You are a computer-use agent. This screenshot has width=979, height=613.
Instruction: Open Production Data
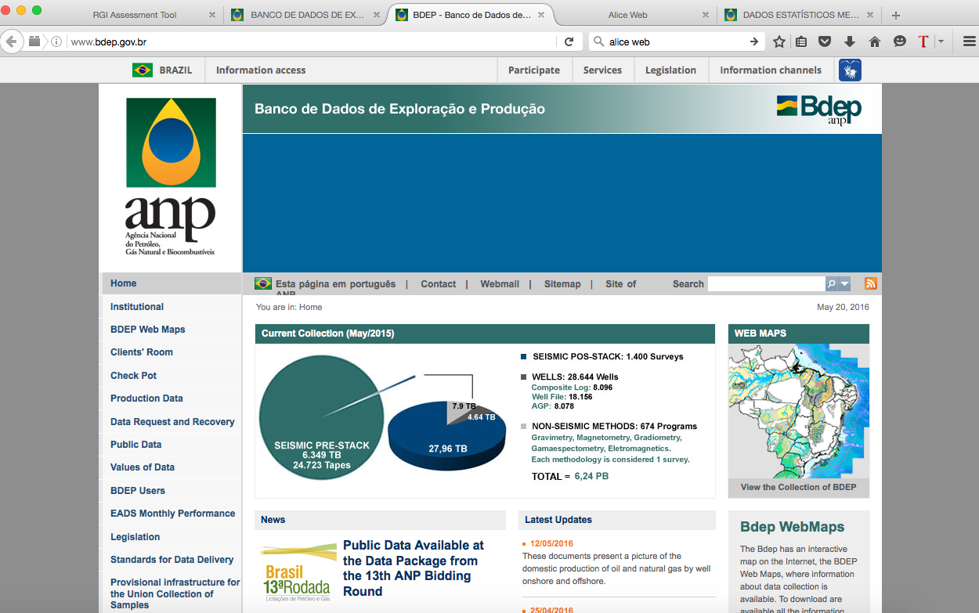pos(146,398)
